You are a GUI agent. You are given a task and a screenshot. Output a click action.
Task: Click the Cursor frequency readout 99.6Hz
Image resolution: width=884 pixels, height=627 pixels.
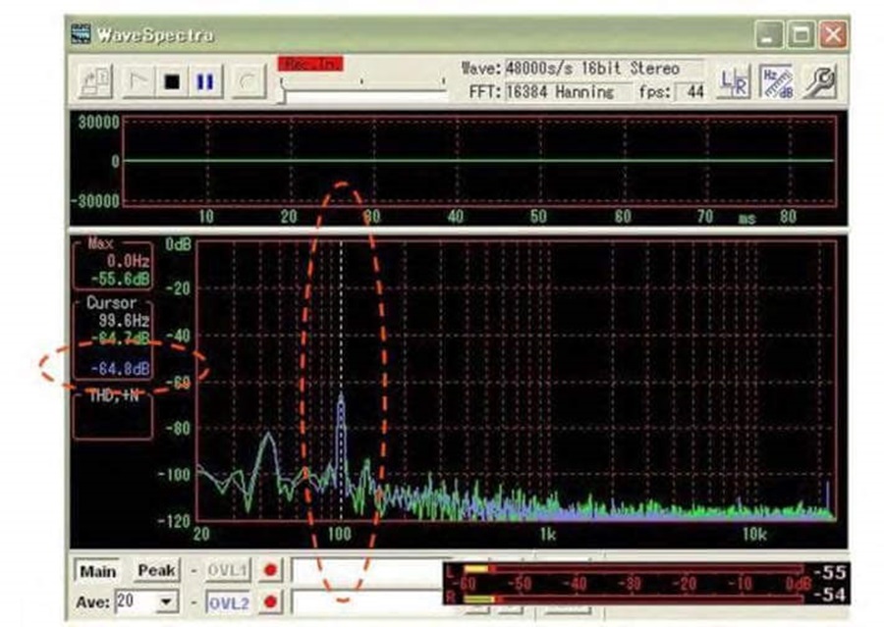click(x=124, y=321)
